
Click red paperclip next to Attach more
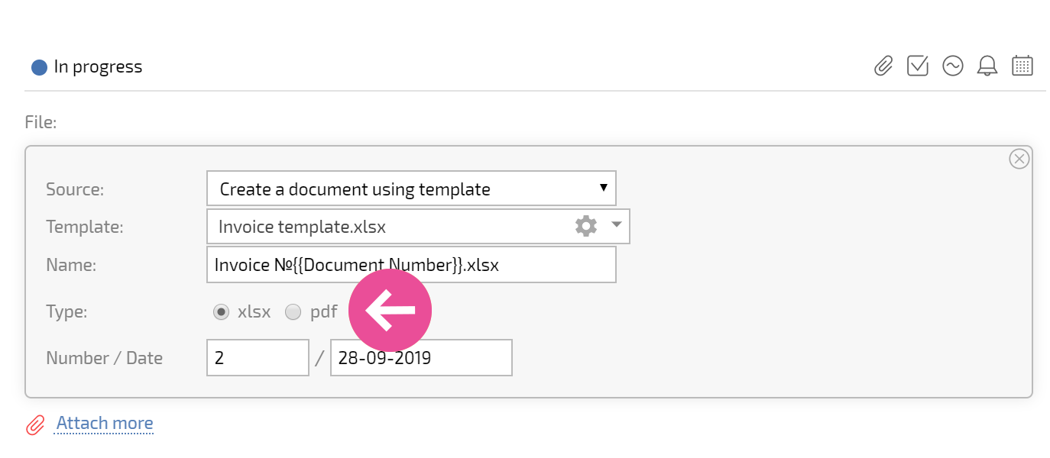point(36,425)
